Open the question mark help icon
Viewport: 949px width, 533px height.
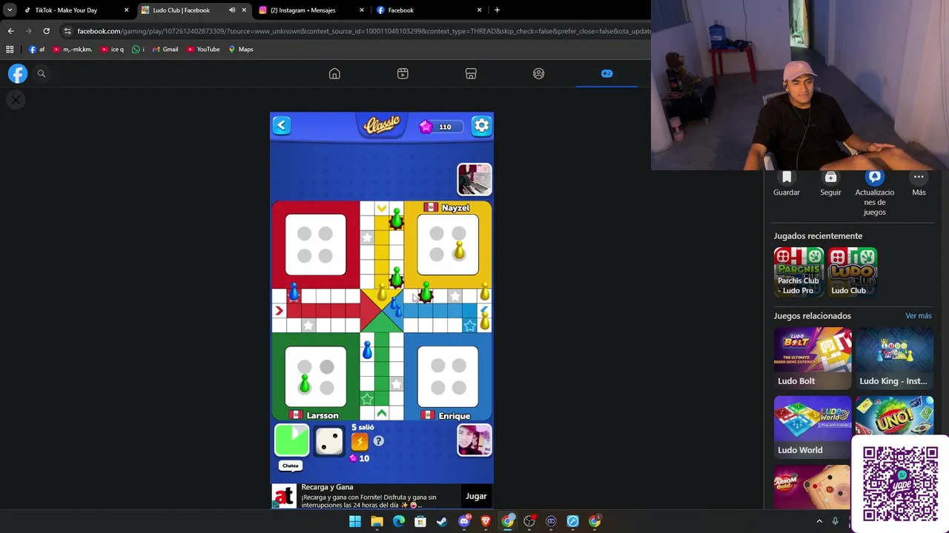pos(379,441)
